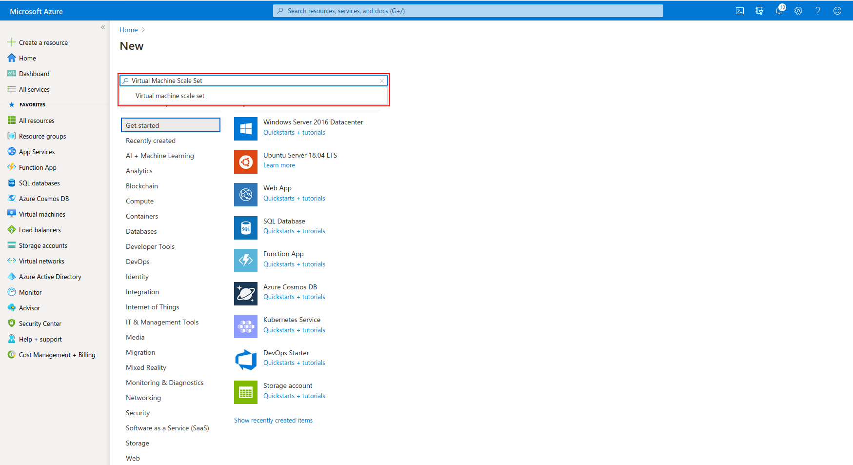Screen dimensions: 853x465
Task: Click the Monitor icon
Action: pyautogui.click(x=12, y=292)
